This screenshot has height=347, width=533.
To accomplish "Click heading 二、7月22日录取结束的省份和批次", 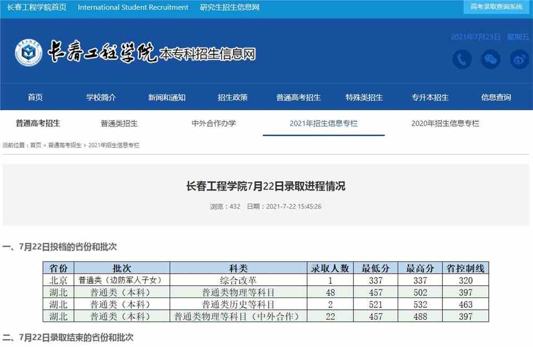I will (68, 337).
